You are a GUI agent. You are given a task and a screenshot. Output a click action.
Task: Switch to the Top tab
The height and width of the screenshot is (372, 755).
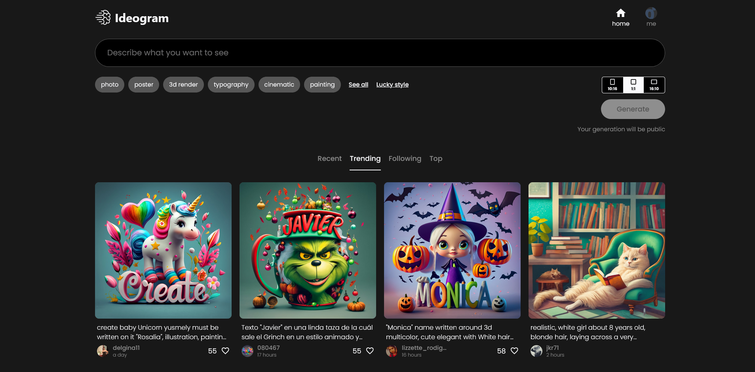(x=436, y=159)
